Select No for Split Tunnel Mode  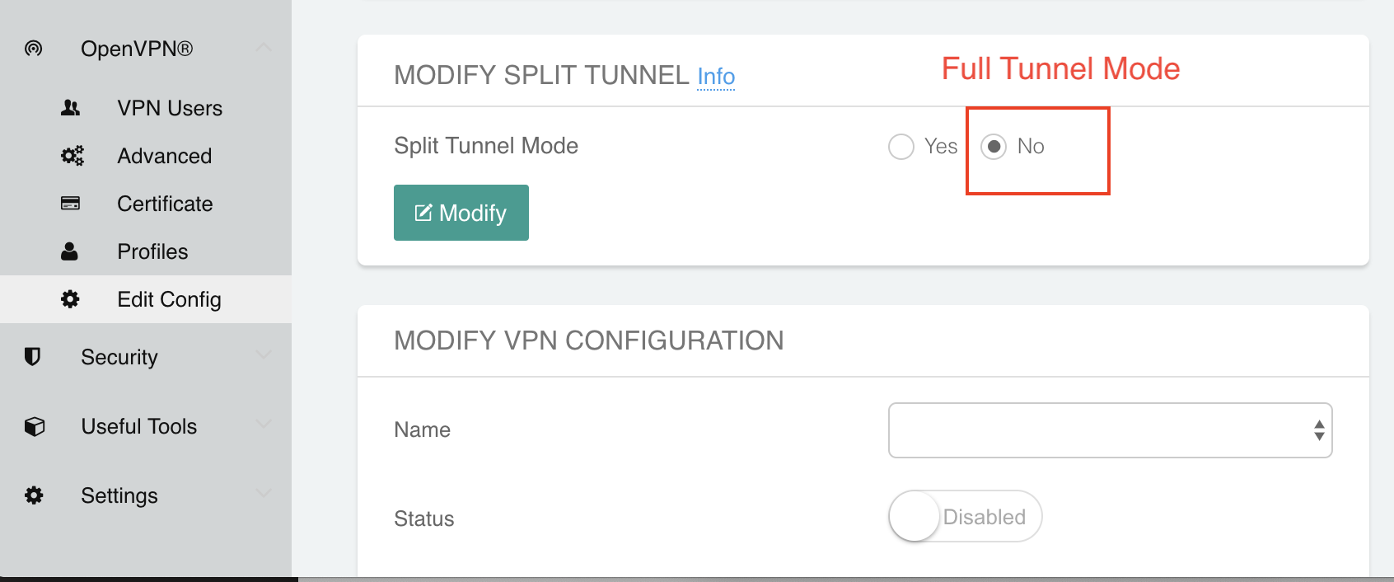click(994, 147)
